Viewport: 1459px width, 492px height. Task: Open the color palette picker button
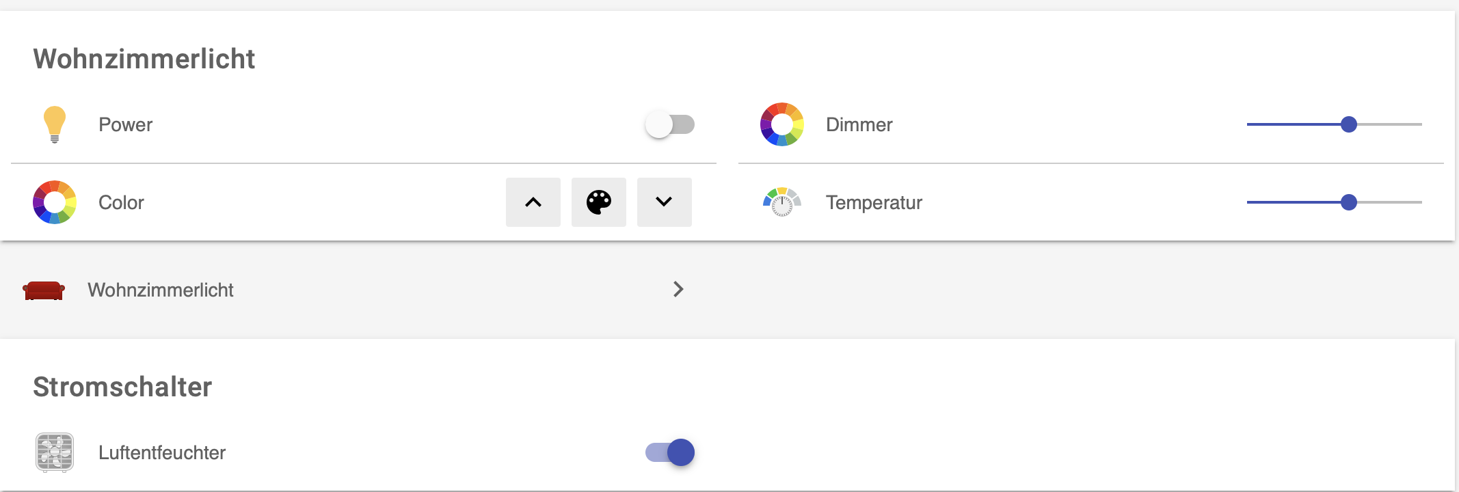click(x=599, y=202)
